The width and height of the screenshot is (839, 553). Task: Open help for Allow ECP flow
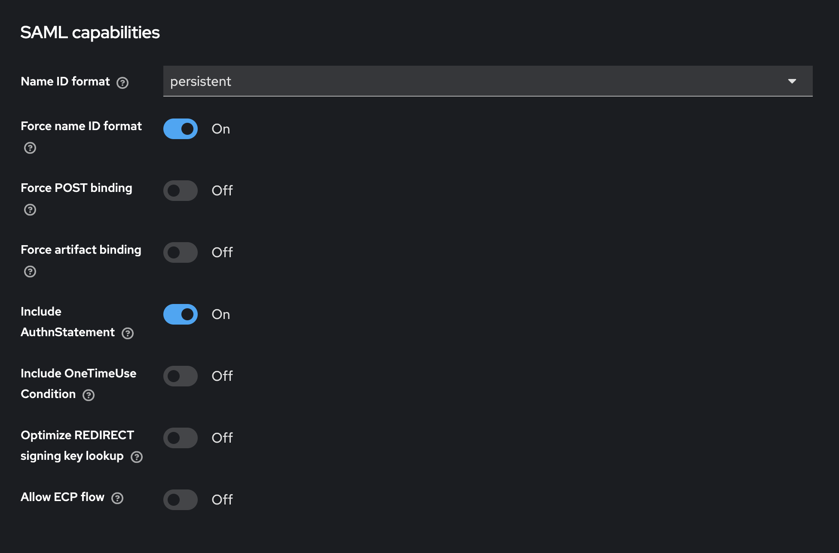[x=116, y=498]
